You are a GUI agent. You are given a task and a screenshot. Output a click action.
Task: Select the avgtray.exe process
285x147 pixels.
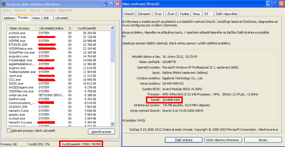click(59, 68)
